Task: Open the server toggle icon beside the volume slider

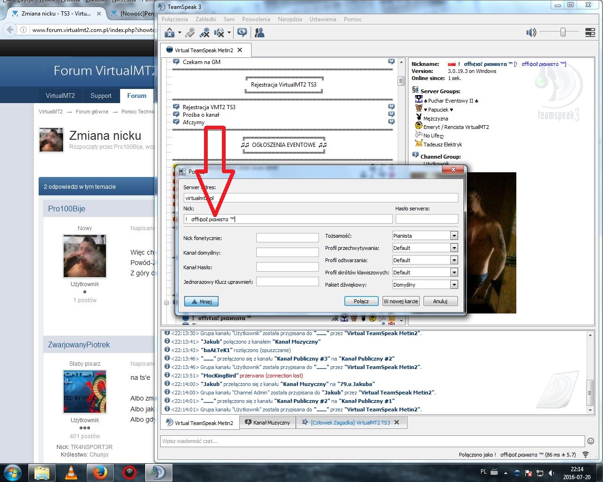Action: tap(590, 32)
